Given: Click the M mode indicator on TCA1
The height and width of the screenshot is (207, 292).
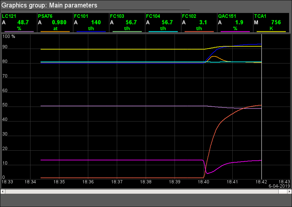Looking at the screenshot, I should coord(256,22).
